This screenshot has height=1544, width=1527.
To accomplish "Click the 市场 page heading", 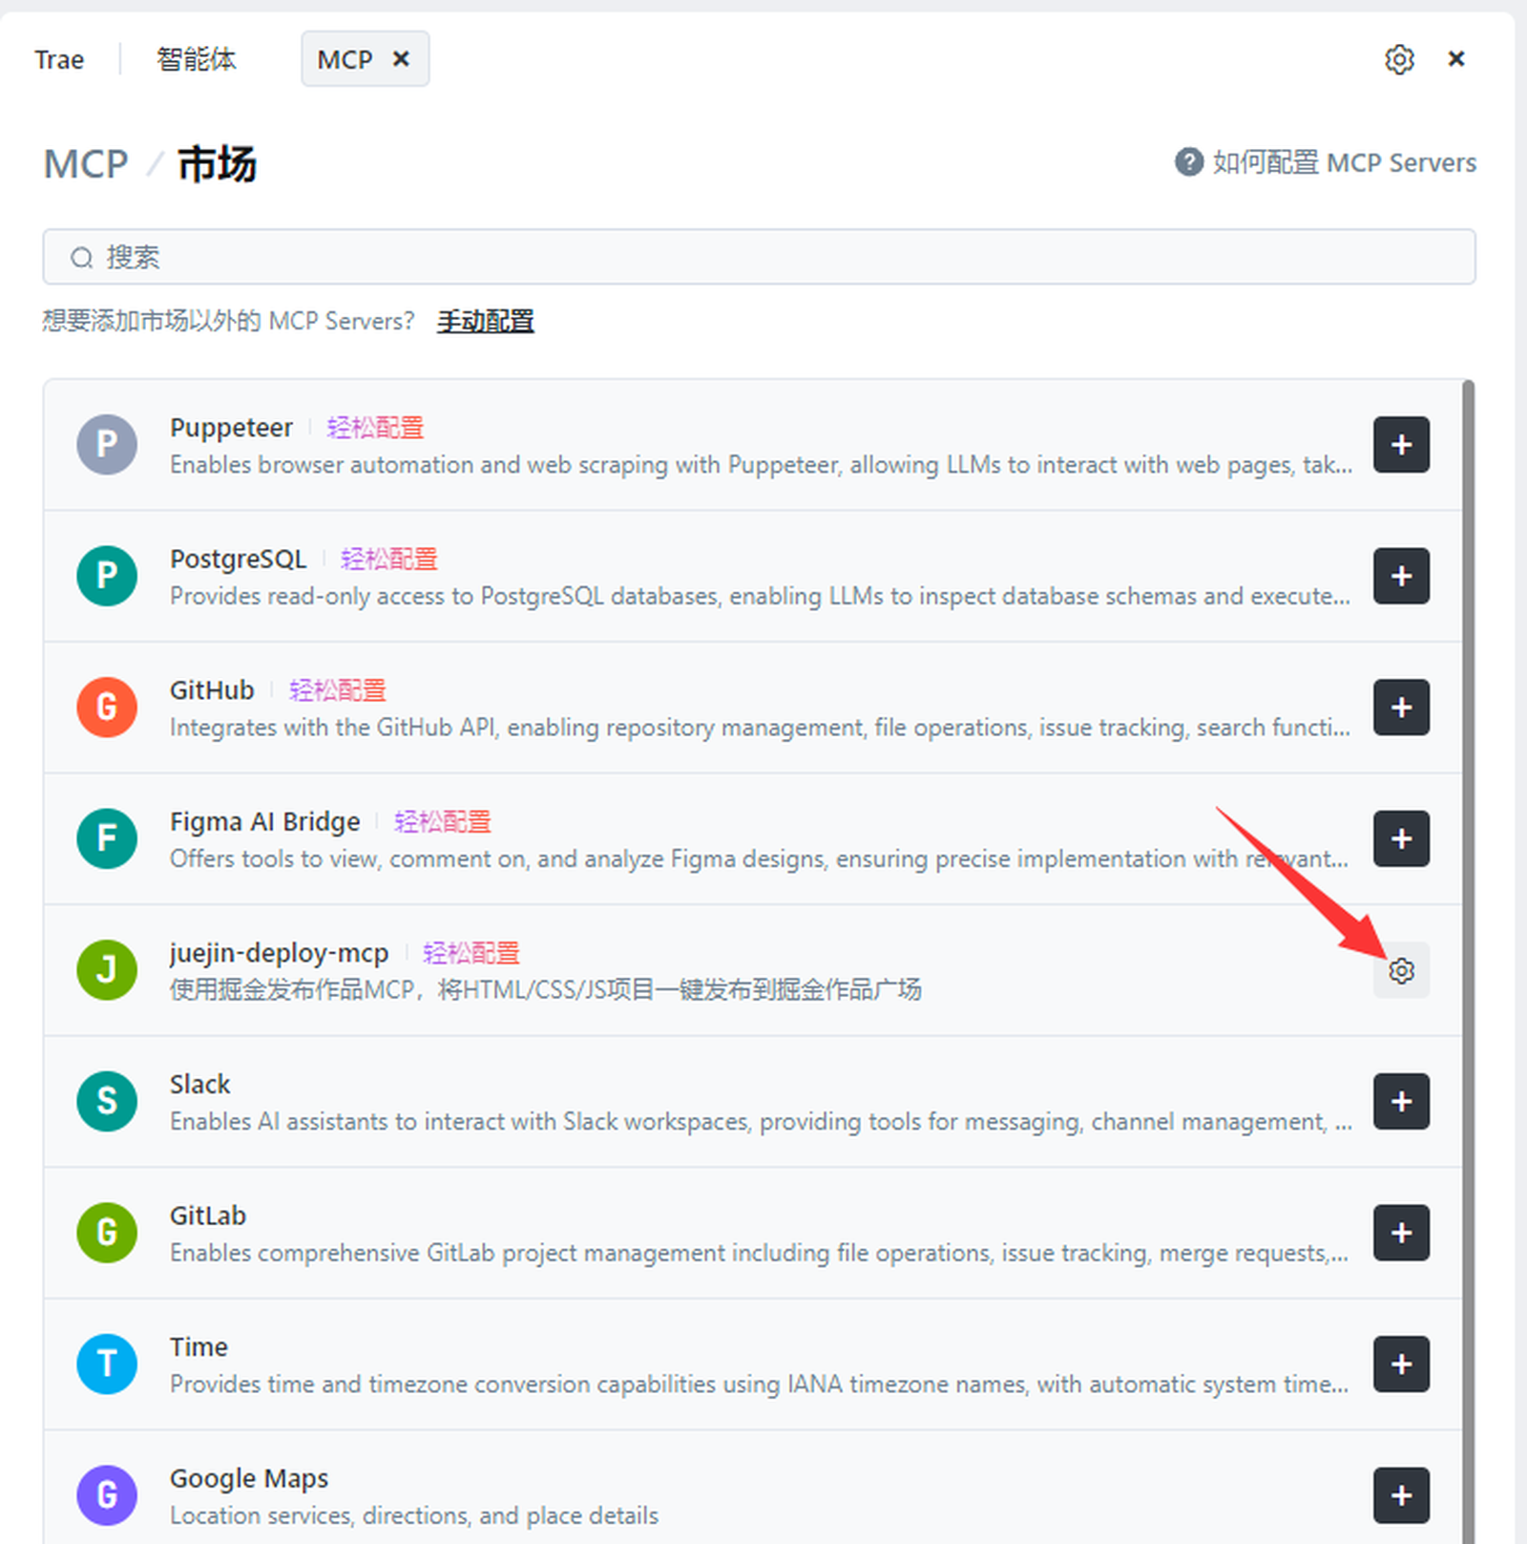I will [x=218, y=164].
